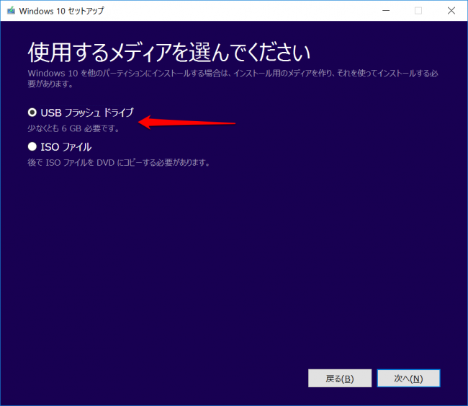Minimize the Windows 10 セットアップ window
The image size is (468, 406).
tap(386, 11)
